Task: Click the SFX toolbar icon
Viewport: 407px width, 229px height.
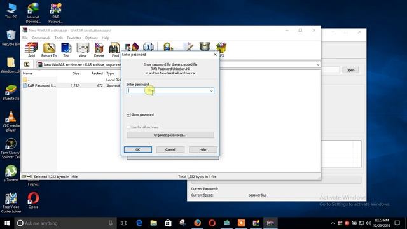Action: click(221, 50)
